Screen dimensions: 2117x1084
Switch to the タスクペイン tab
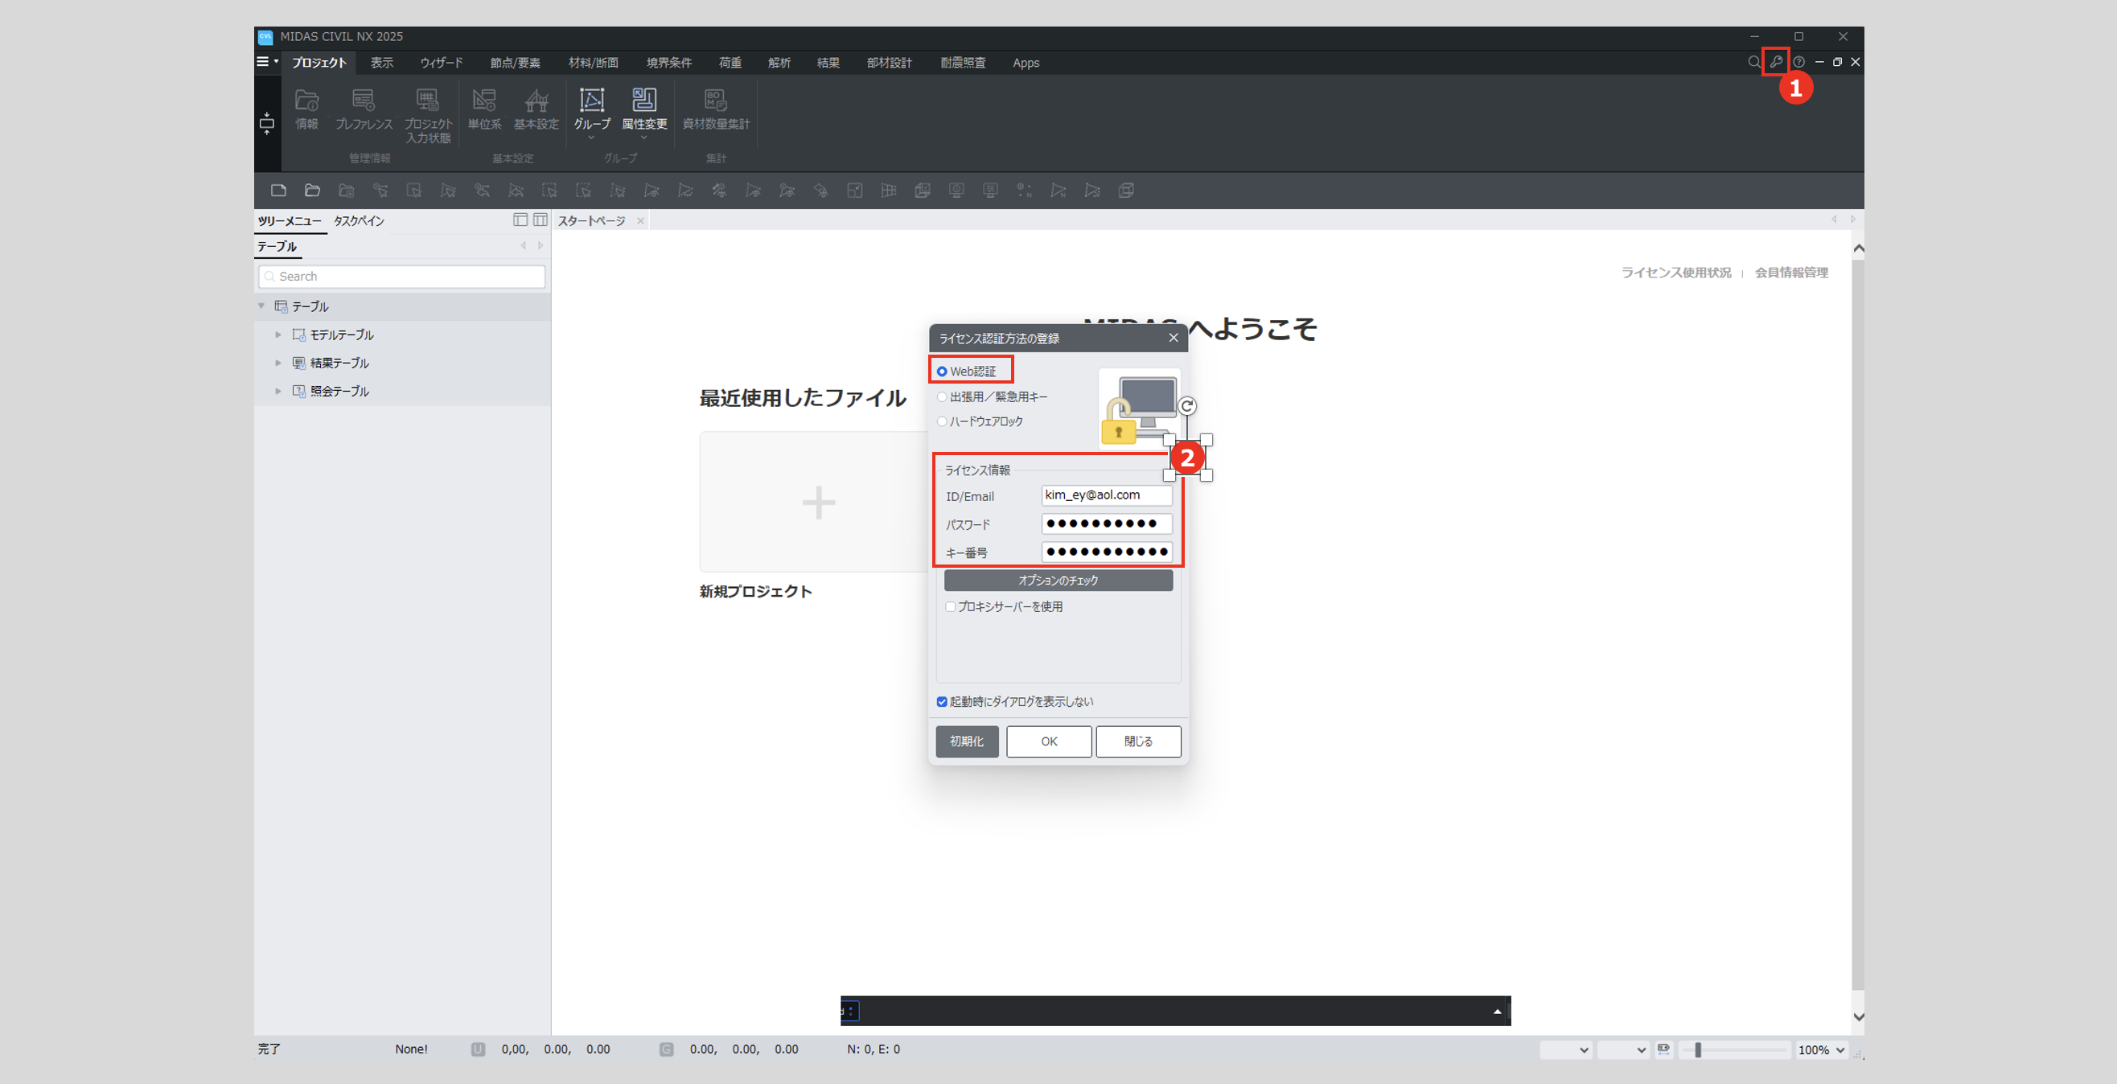click(359, 221)
